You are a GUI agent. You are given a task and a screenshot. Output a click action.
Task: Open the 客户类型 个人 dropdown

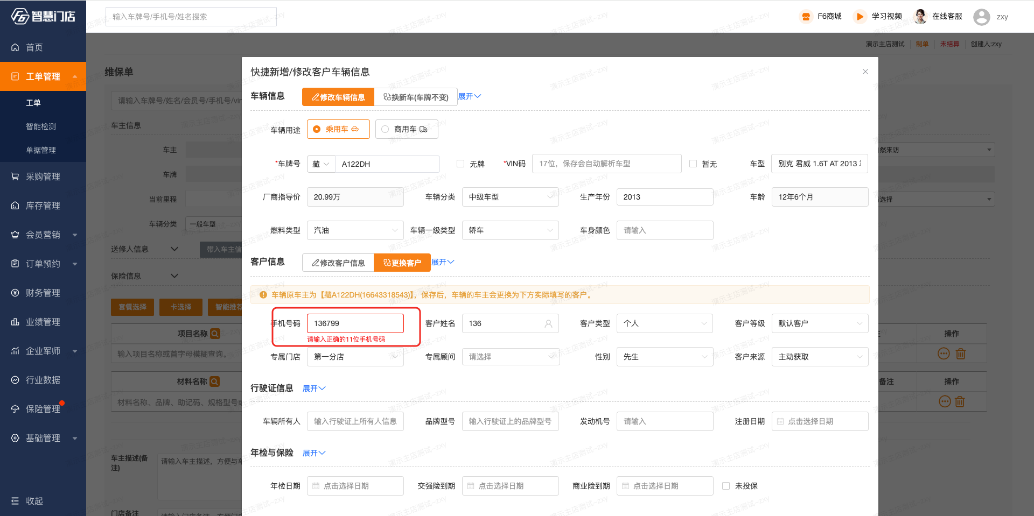coord(665,323)
